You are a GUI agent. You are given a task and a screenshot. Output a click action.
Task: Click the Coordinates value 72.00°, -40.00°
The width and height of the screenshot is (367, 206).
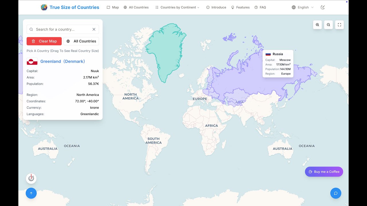pyautogui.click(x=87, y=101)
